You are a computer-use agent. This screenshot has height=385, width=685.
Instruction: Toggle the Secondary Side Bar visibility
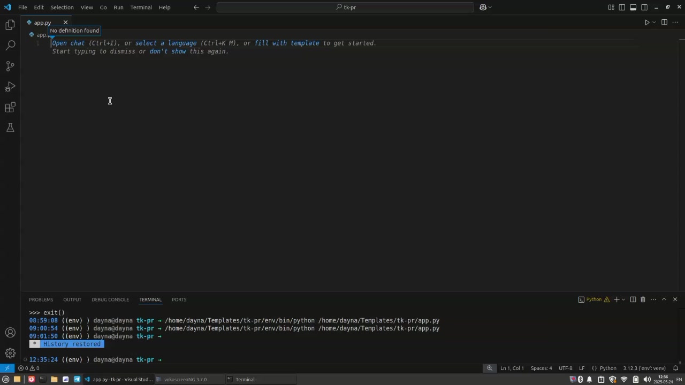click(x=644, y=7)
